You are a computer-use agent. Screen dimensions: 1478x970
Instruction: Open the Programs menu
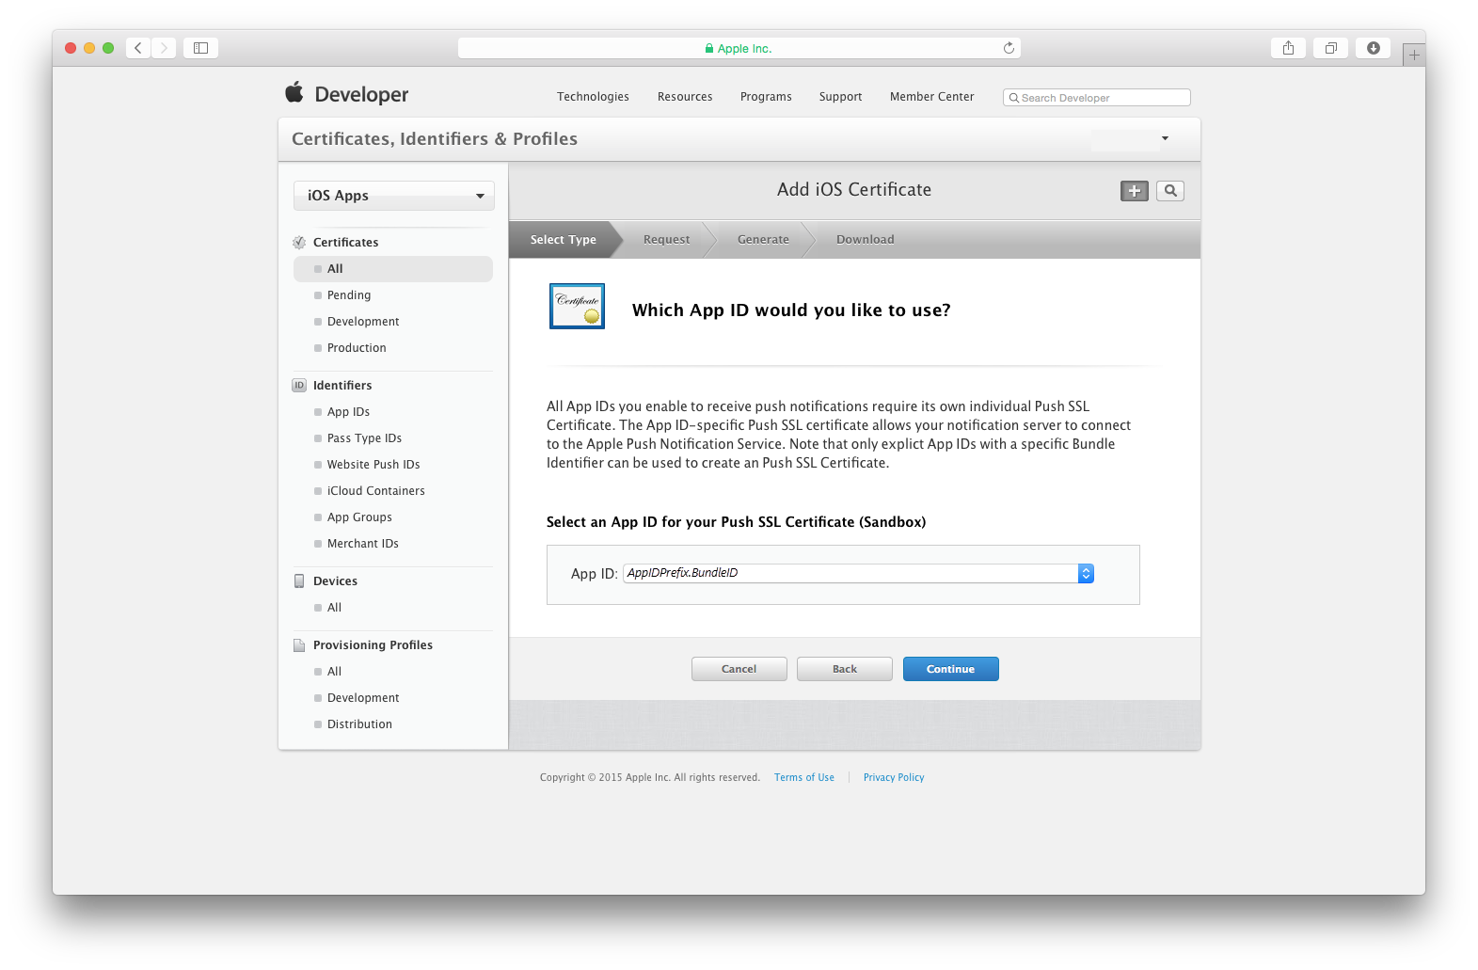(766, 97)
